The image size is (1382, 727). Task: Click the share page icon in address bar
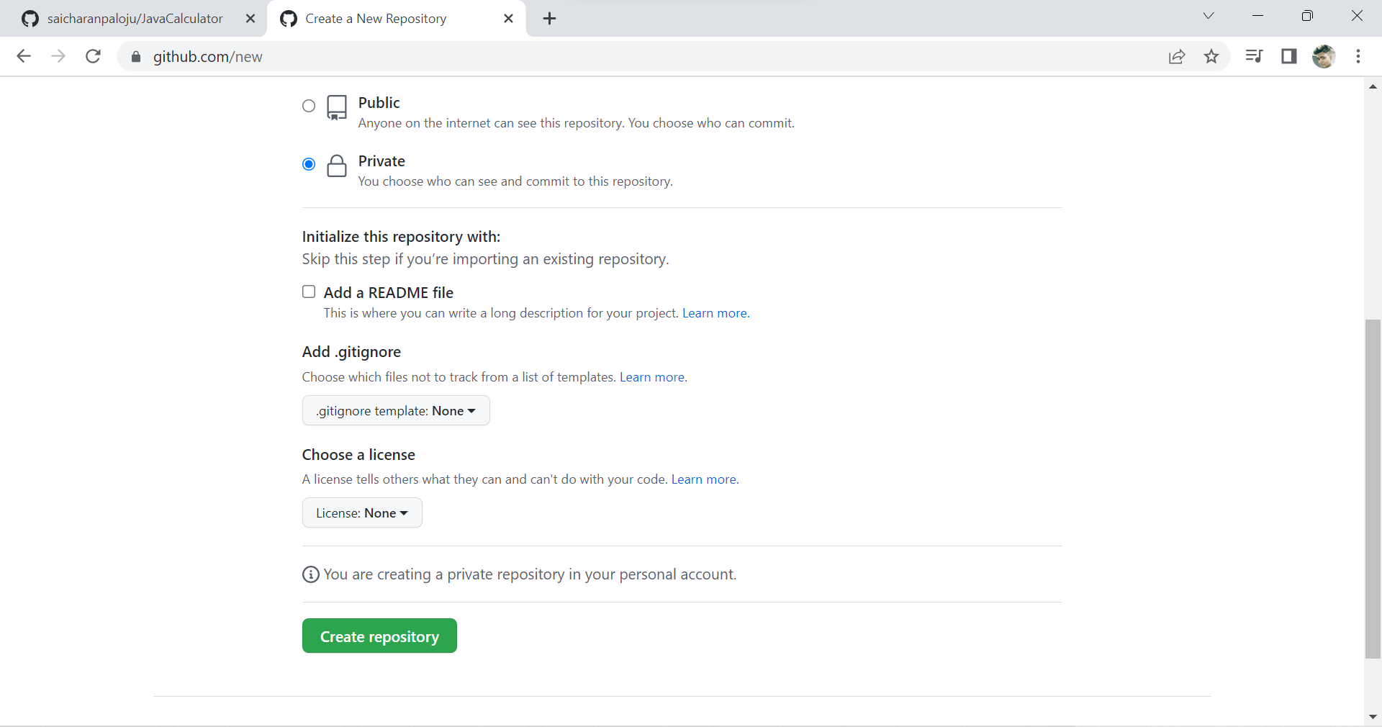1177,56
